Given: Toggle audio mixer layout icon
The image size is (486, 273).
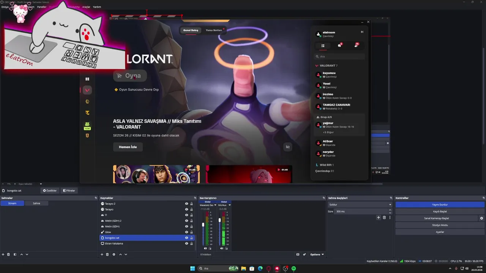Looking at the screenshot, I should click(x=298, y=254).
